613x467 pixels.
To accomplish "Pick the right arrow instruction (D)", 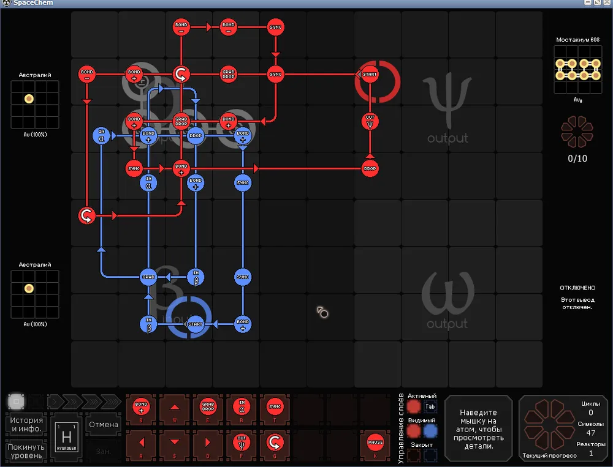I will coord(208,444).
